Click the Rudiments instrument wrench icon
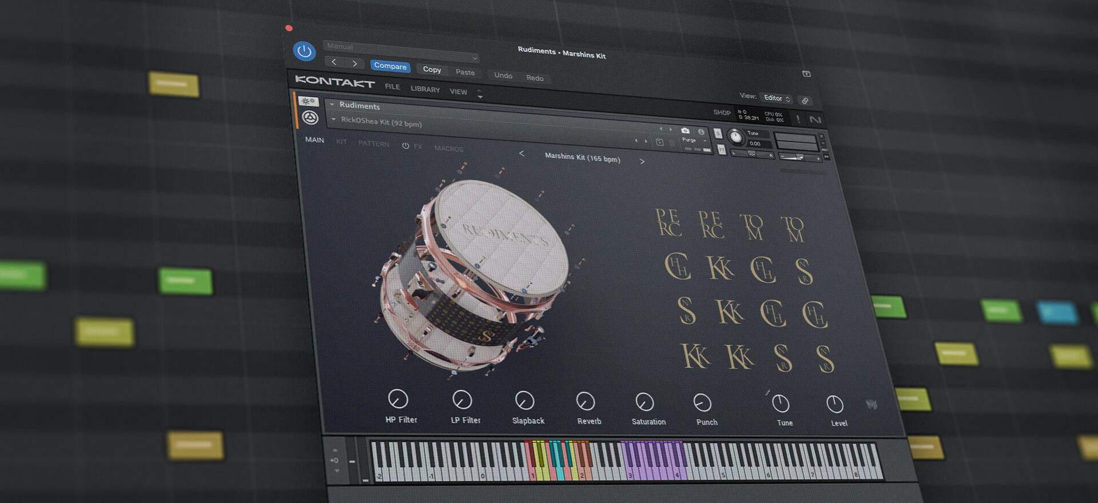The width and height of the screenshot is (1098, 503). 310,118
